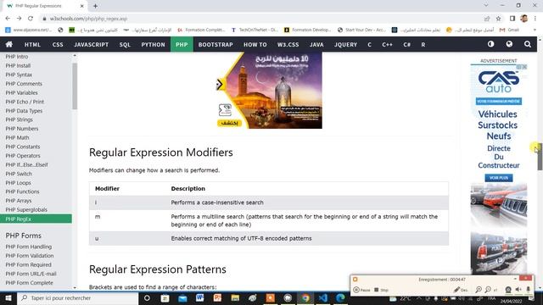Viewport: 543px width, 305px height.
Task: Reload the current page
Action: pyautogui.click(x=31, y=19)
